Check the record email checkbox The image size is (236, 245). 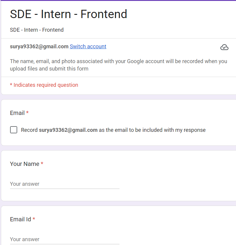pyautogui.click(x=14, y=130)
